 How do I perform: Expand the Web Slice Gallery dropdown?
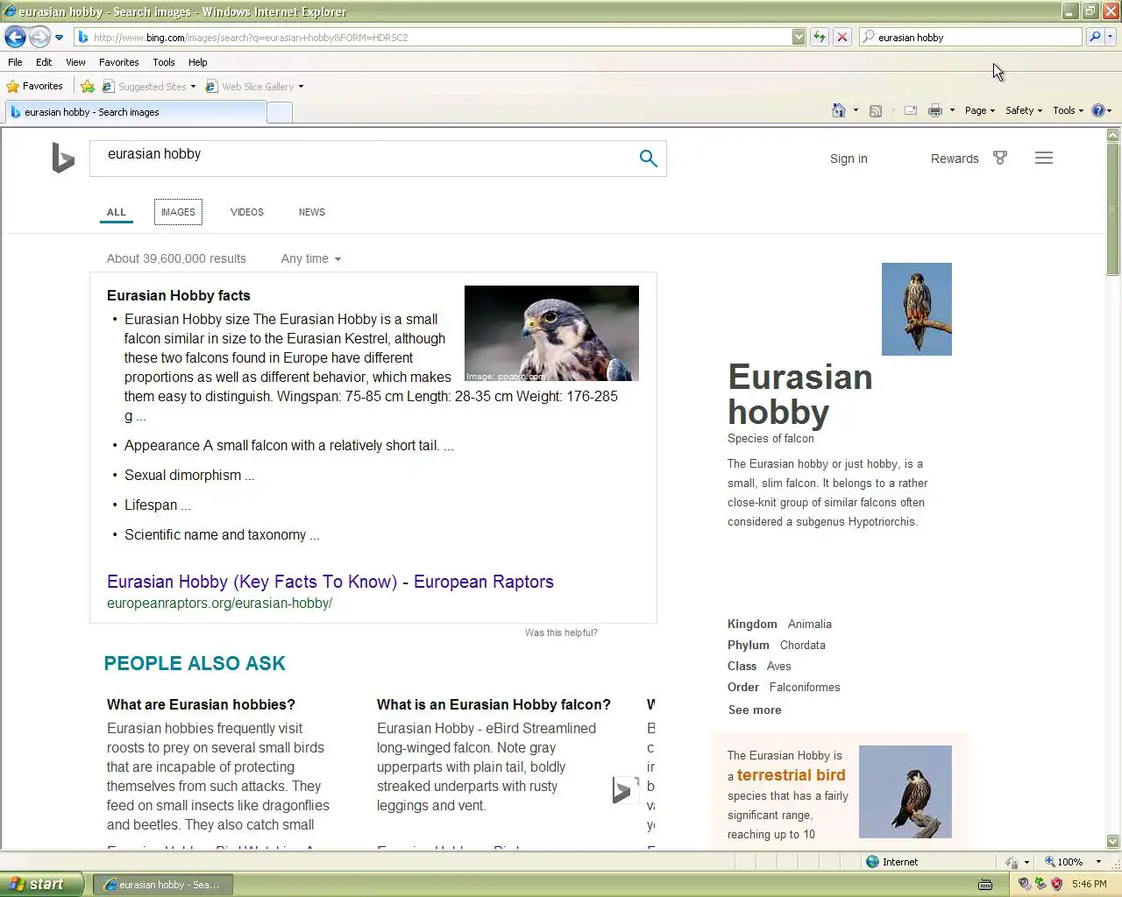point(254,86)
